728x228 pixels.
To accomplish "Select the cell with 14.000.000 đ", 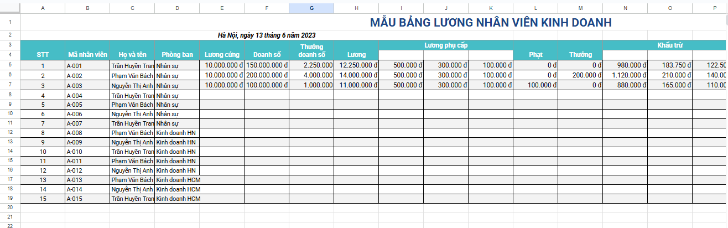I will [x=356, y=75].
